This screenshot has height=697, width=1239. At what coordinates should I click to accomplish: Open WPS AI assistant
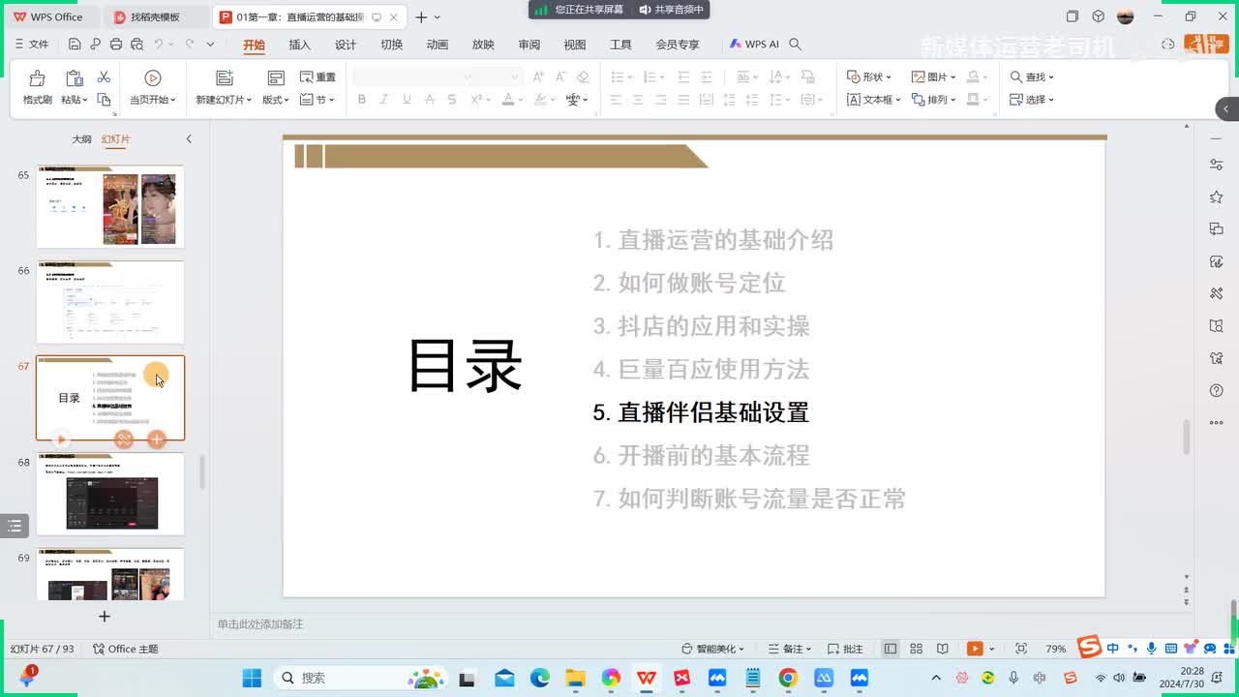[x=754, y=45]
